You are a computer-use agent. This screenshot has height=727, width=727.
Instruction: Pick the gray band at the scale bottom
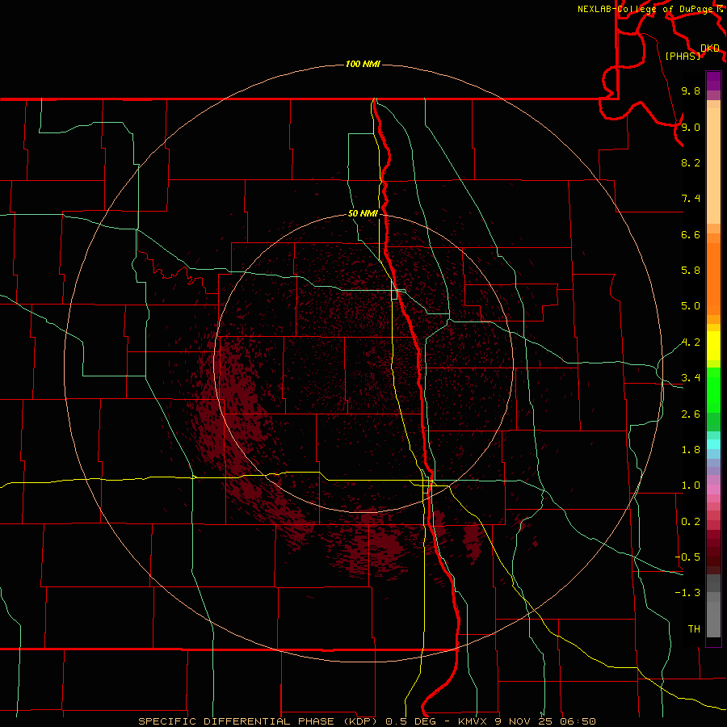[713, 620]
